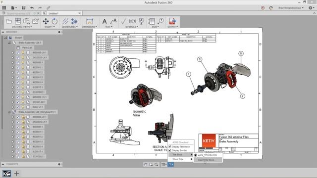This screenshot has width=317, height=178.
Task: Select the Parts List table tool
Action: (x=152, y=21)
